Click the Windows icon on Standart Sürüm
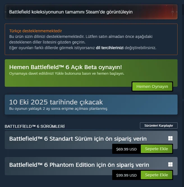Viewport: 184px width, 187px height. click(x=171, y=138)
